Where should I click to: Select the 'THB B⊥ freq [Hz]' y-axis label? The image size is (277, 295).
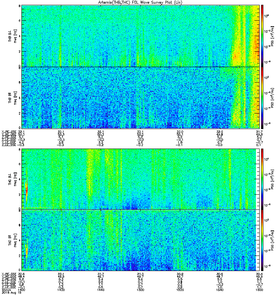(12, 36)
